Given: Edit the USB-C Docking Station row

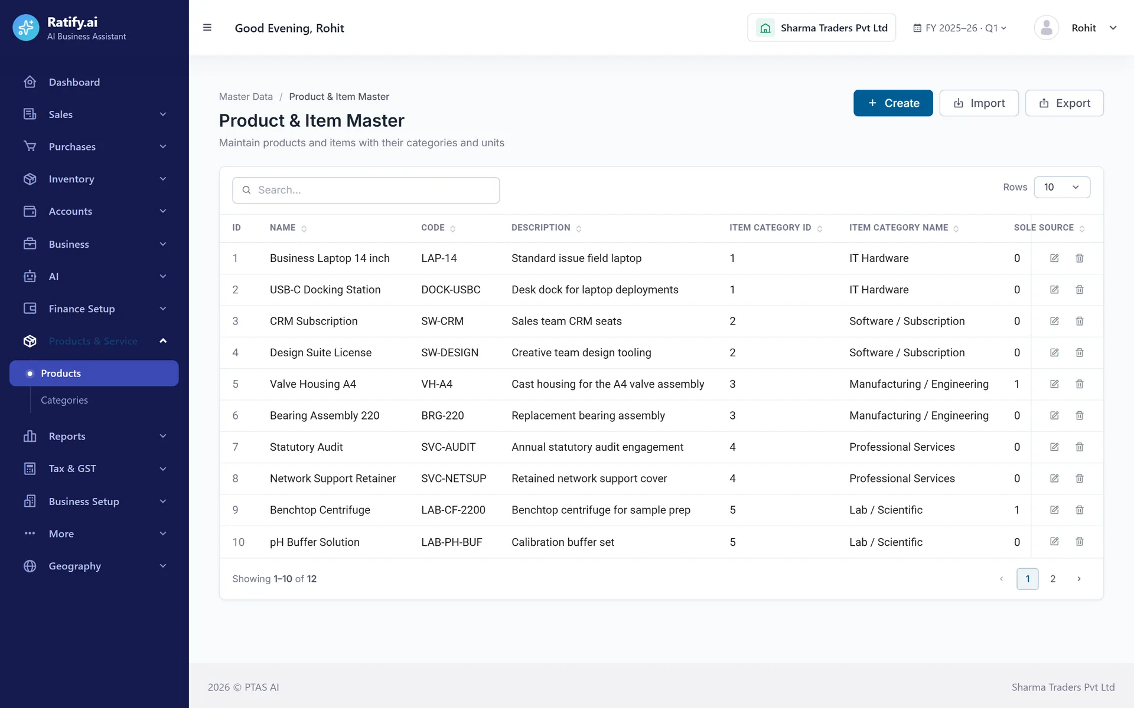Looking at the screenshot, I should tap(1054, 290).
